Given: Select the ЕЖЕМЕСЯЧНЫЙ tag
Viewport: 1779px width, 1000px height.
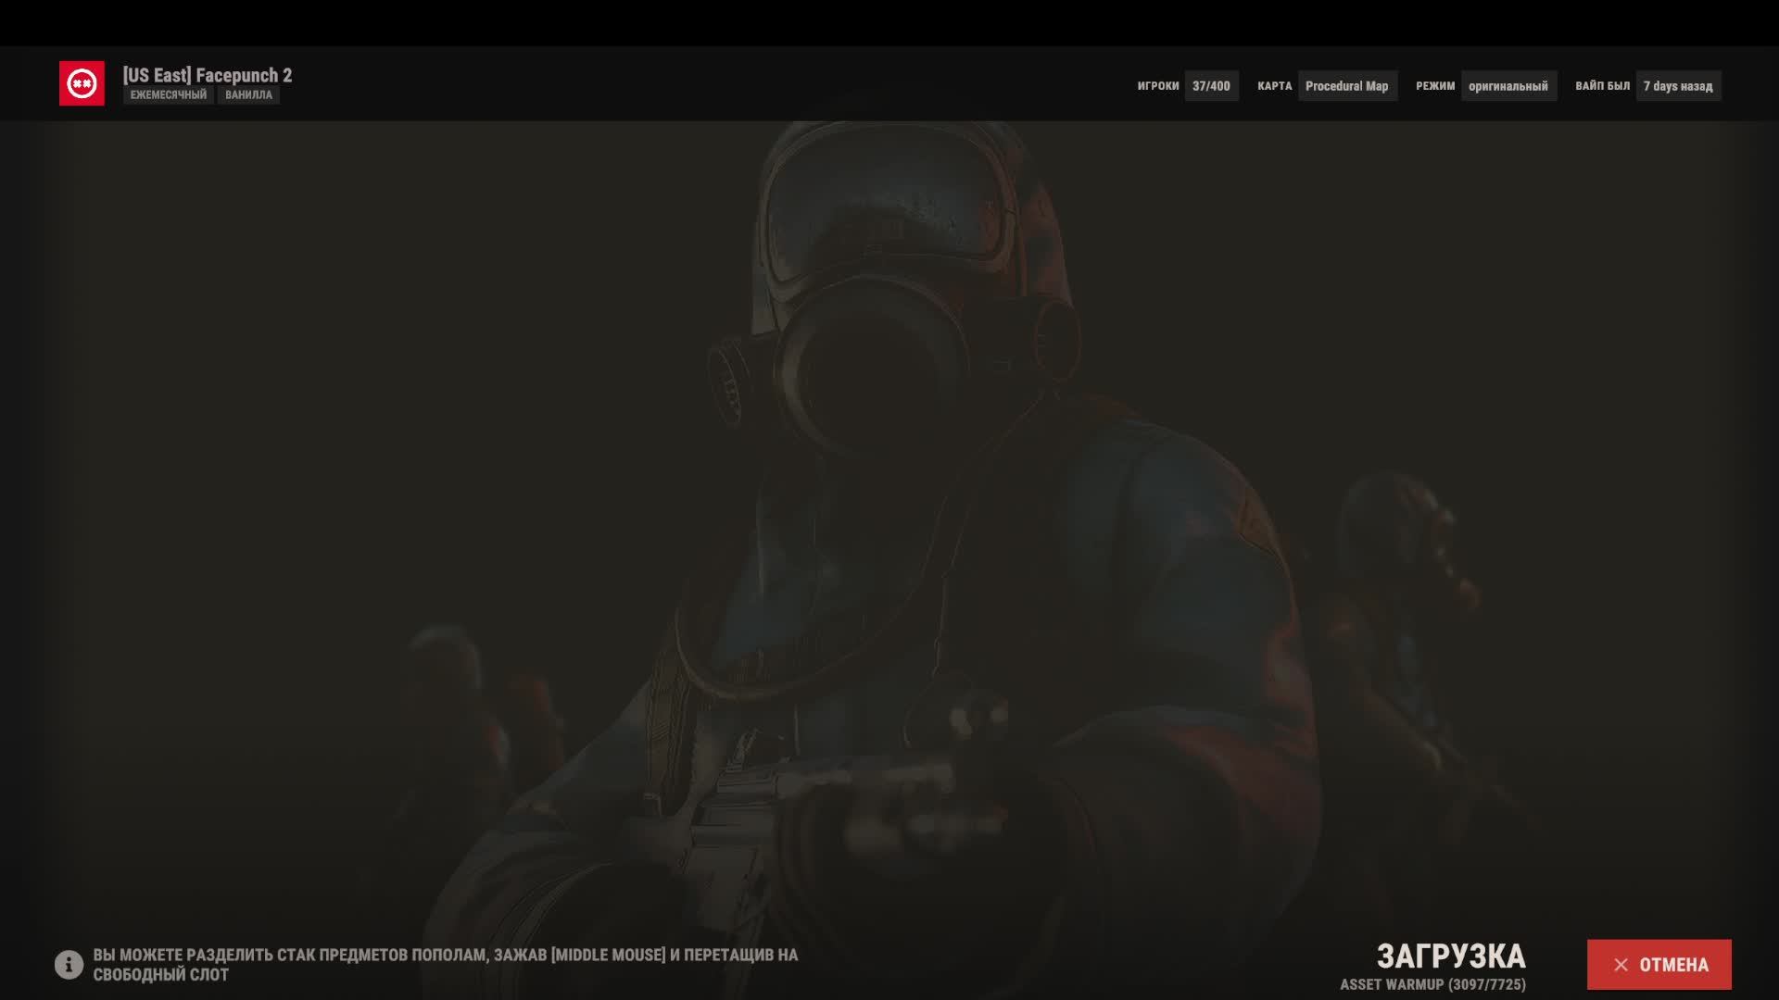Looking at the screenshot, I should [168, 95].
